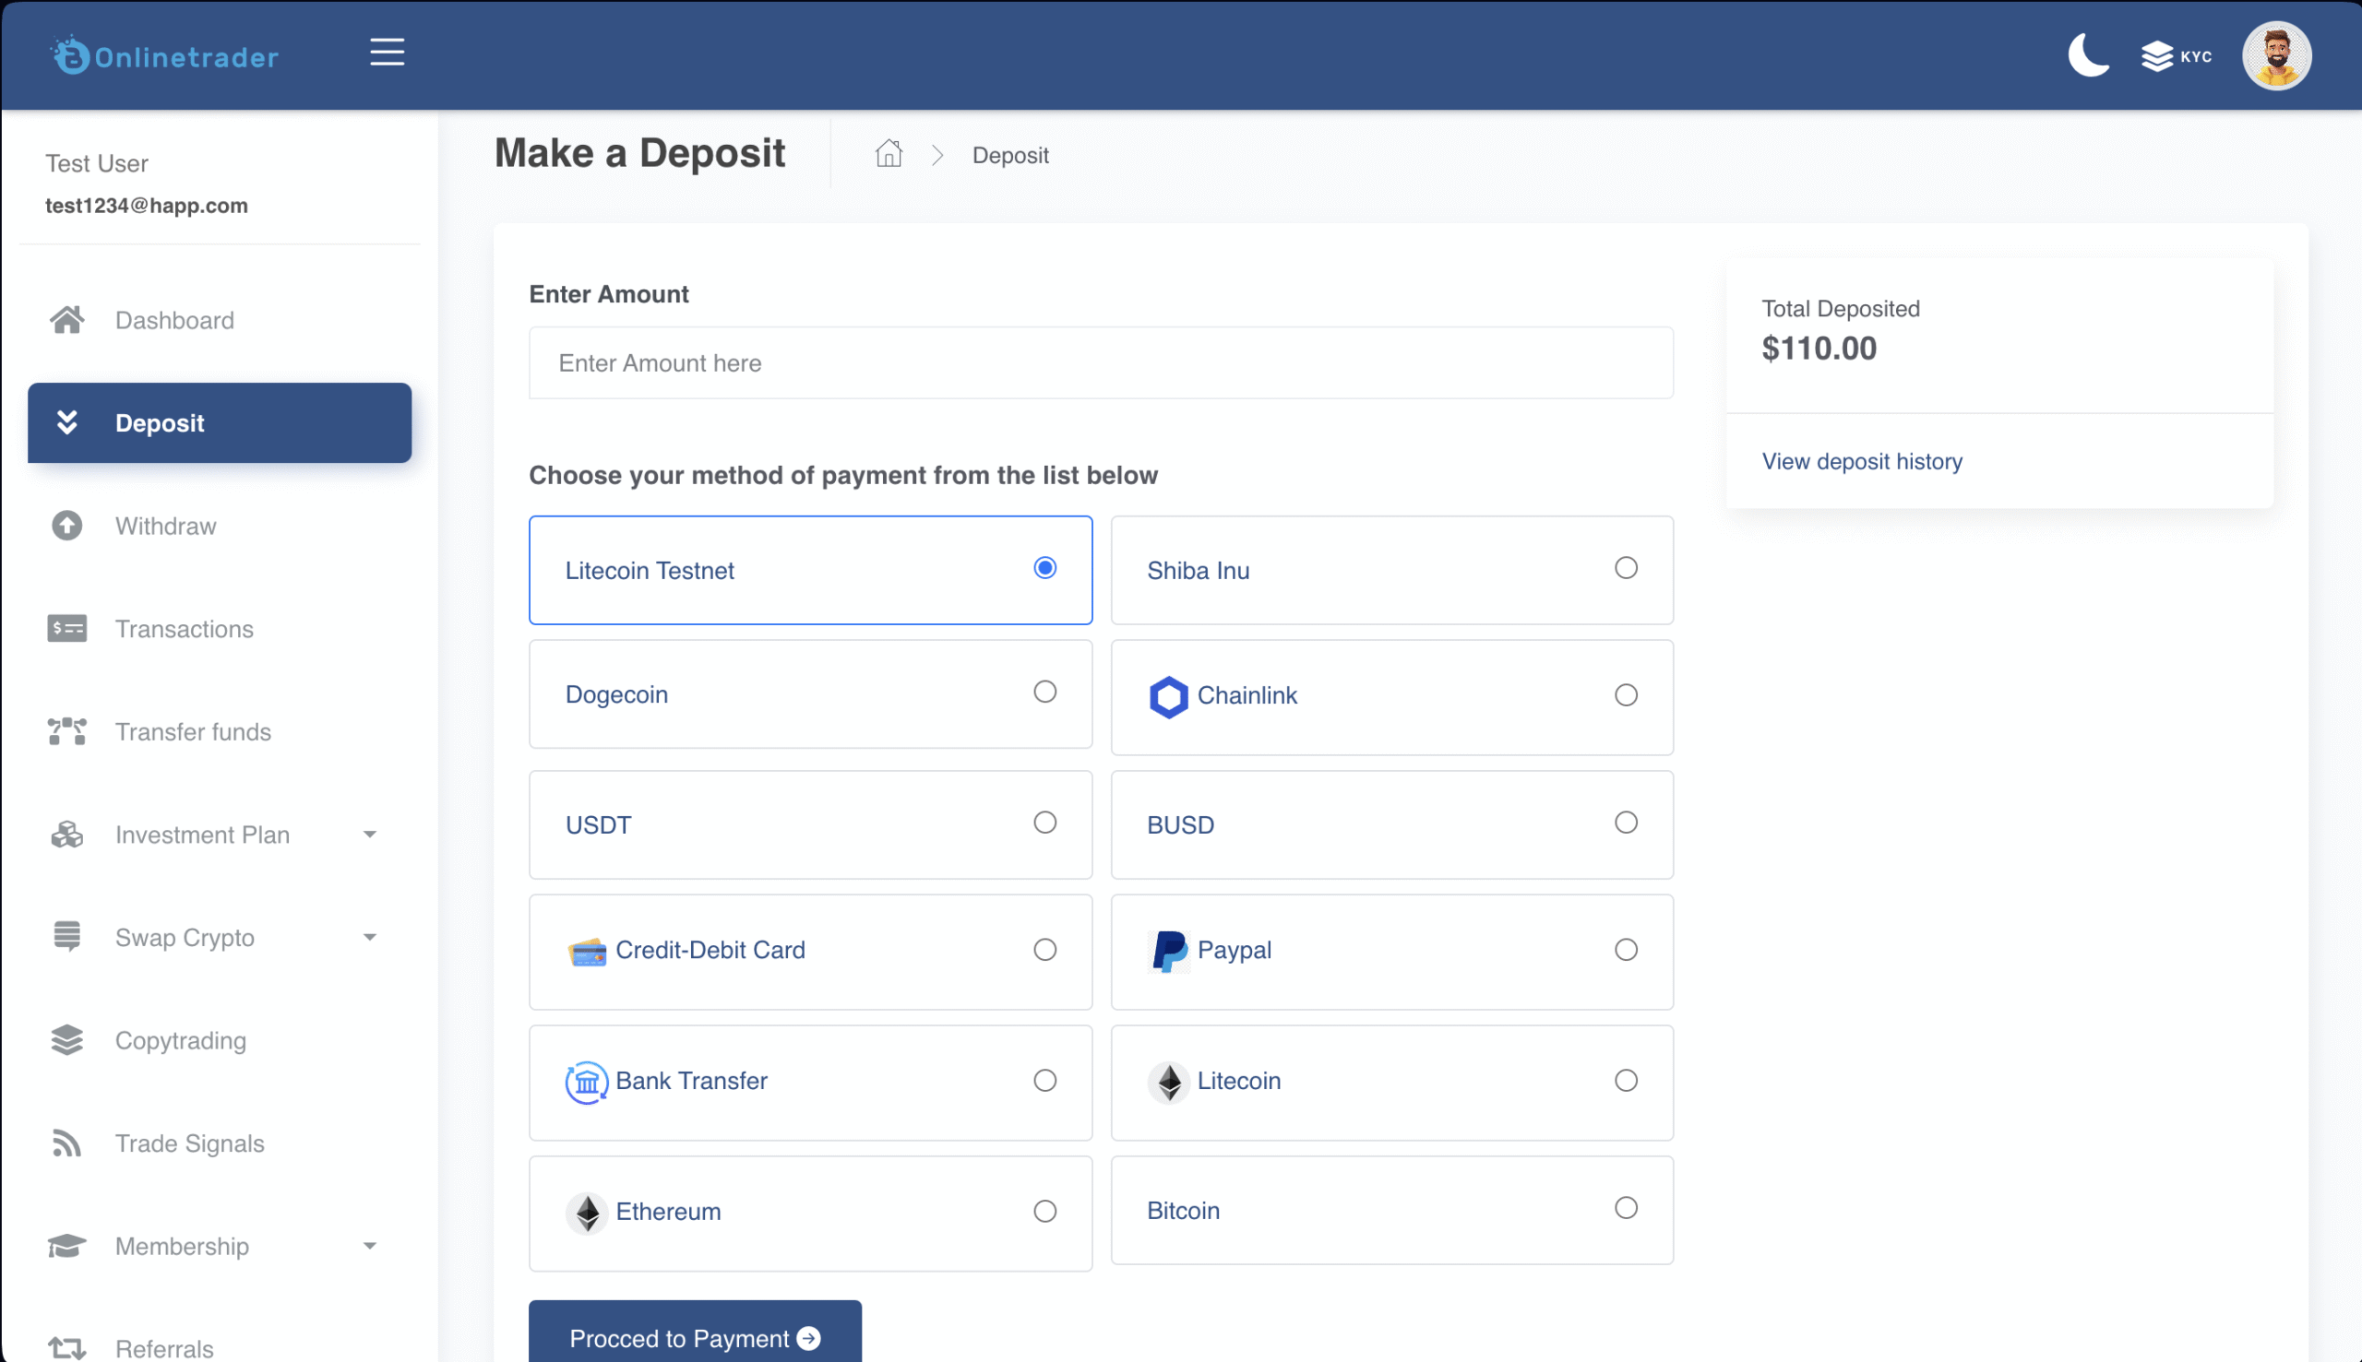Screen dimensions: 2362x1362
Task: Click the $110.00 total deposited value
Action: coord(1819,348)
